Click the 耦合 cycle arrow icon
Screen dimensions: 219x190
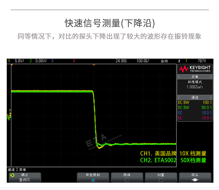(x=12, y=175)
